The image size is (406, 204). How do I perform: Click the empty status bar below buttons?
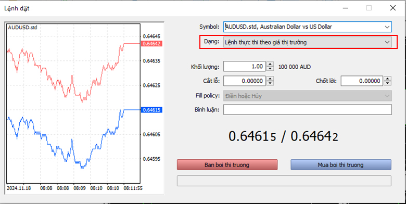tap(284, 181)
